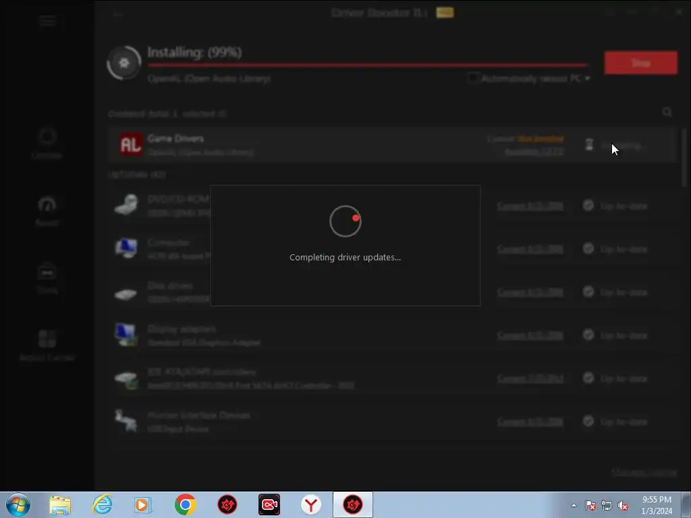Click the hourglass icon in Game Drivers row

(589, 144)
